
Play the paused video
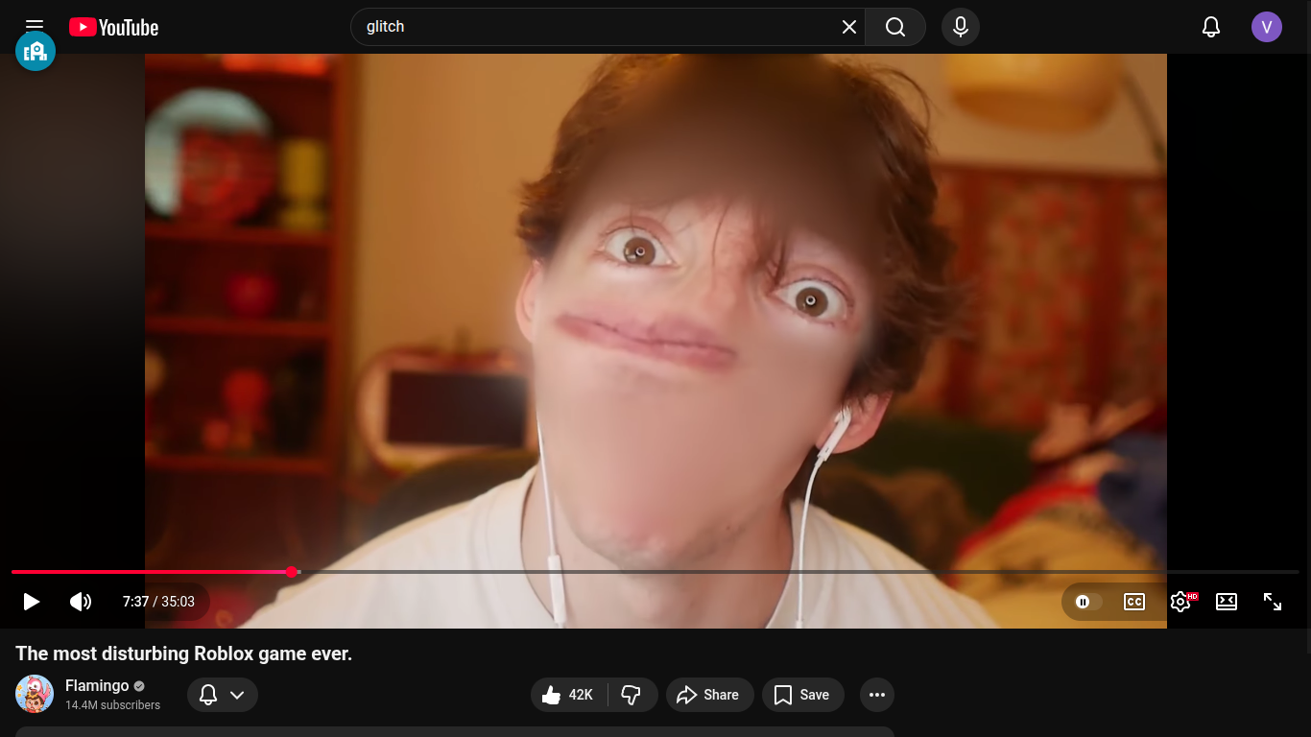(x=32, y=602)
